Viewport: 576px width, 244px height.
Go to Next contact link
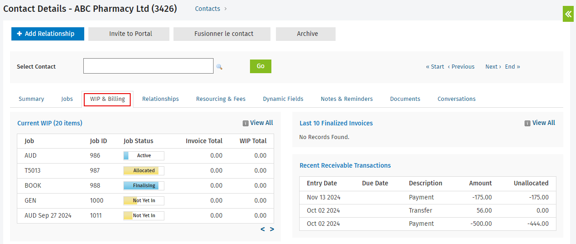pos(493,67)
